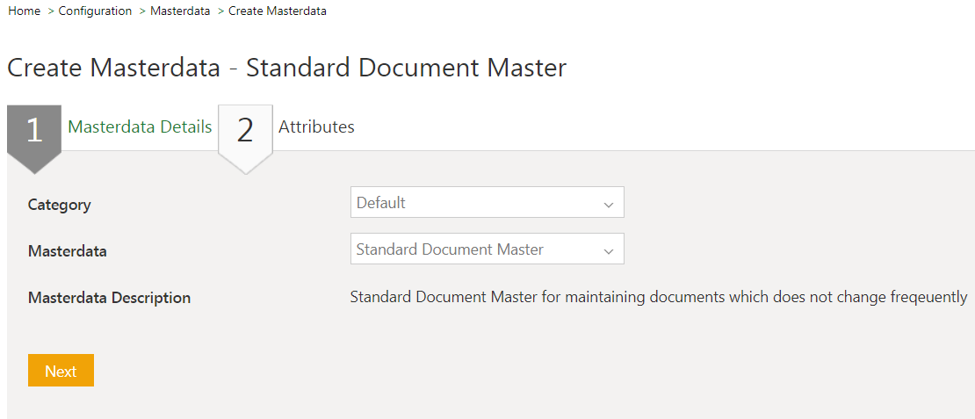
Task: Open Configuration in the breadcrumb
Action: 95,11
